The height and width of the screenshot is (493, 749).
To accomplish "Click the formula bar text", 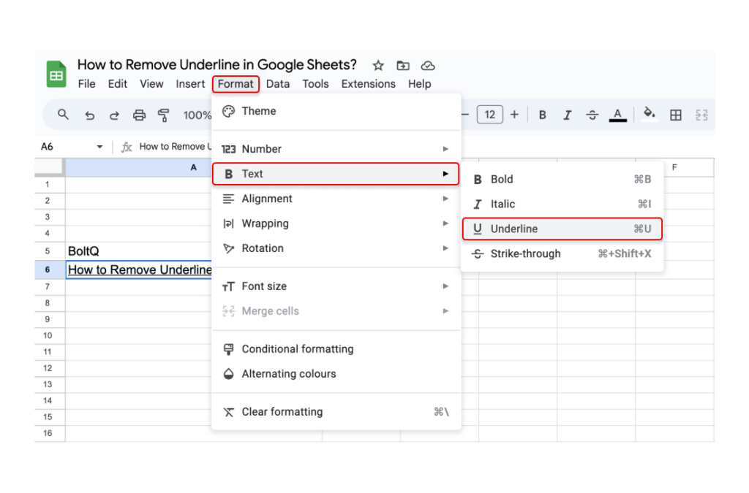I will 175,147.
